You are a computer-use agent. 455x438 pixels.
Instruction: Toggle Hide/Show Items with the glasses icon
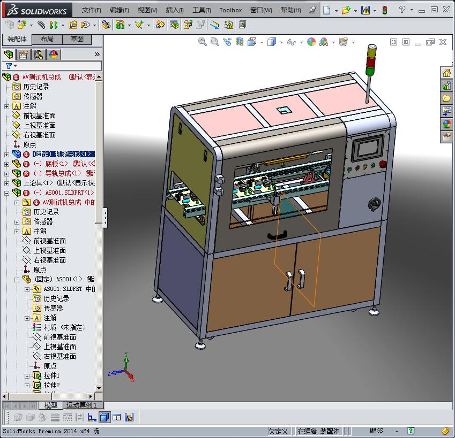coord(291,42)
